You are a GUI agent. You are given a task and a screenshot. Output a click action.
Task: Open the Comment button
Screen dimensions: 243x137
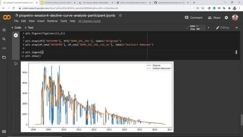pos(194,18)
